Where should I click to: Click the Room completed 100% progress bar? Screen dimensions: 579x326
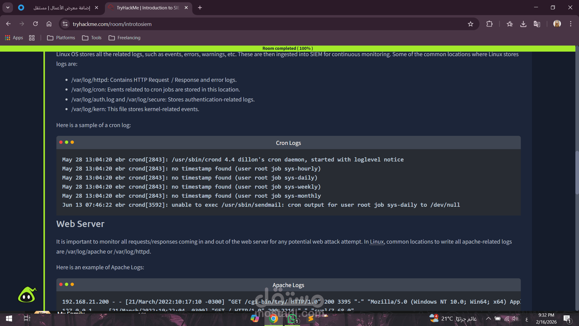point(287,48)
